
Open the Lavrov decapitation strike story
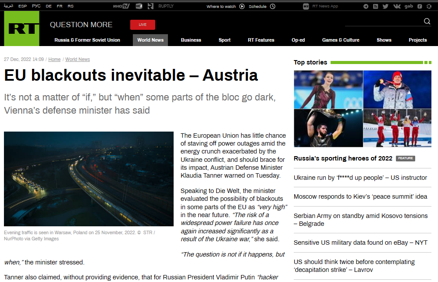[354, 266]
